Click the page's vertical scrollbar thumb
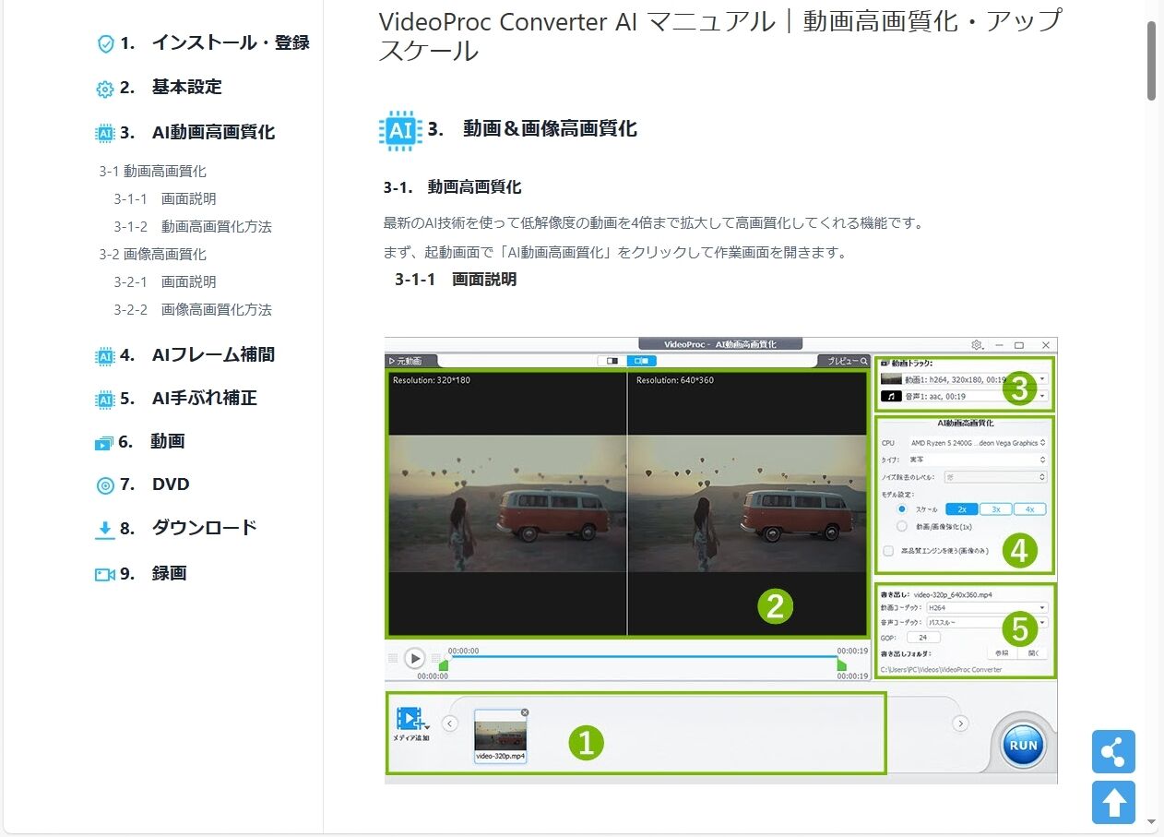 click(x=1152, y=60)
